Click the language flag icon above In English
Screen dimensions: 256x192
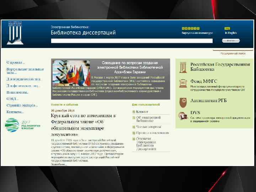click(227, 28)
